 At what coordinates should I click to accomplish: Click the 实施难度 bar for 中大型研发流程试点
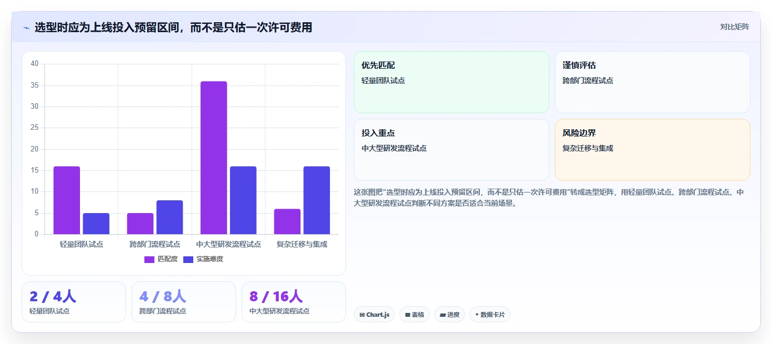pos(243,200)
